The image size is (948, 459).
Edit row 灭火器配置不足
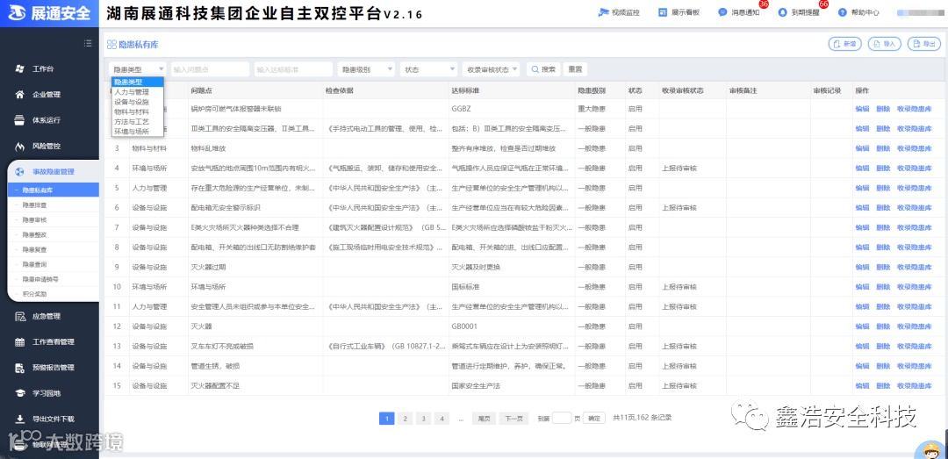click(862, 386)
